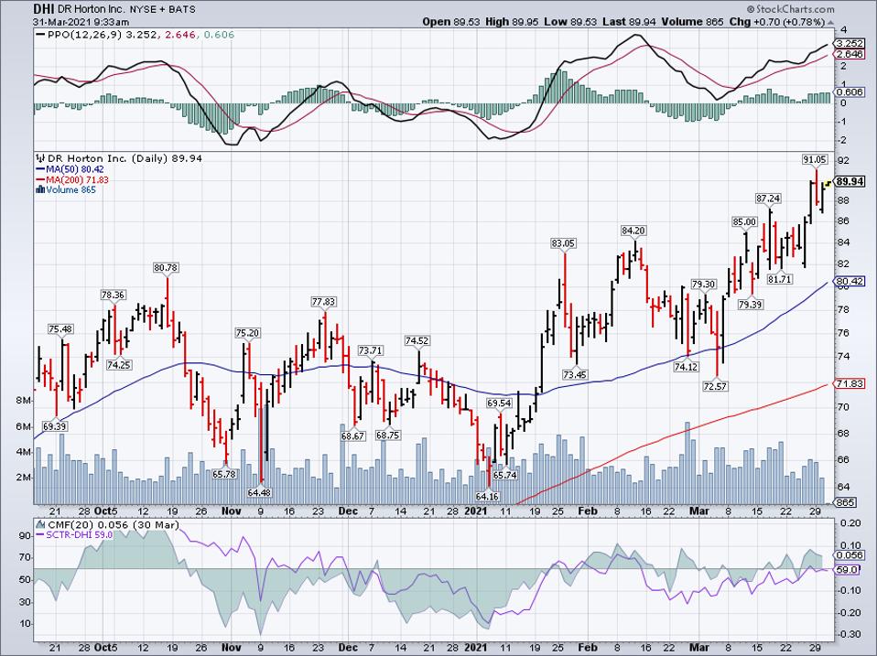Click the 85.00 peak price label
The image size is (877, 656).
coord(745,221)
